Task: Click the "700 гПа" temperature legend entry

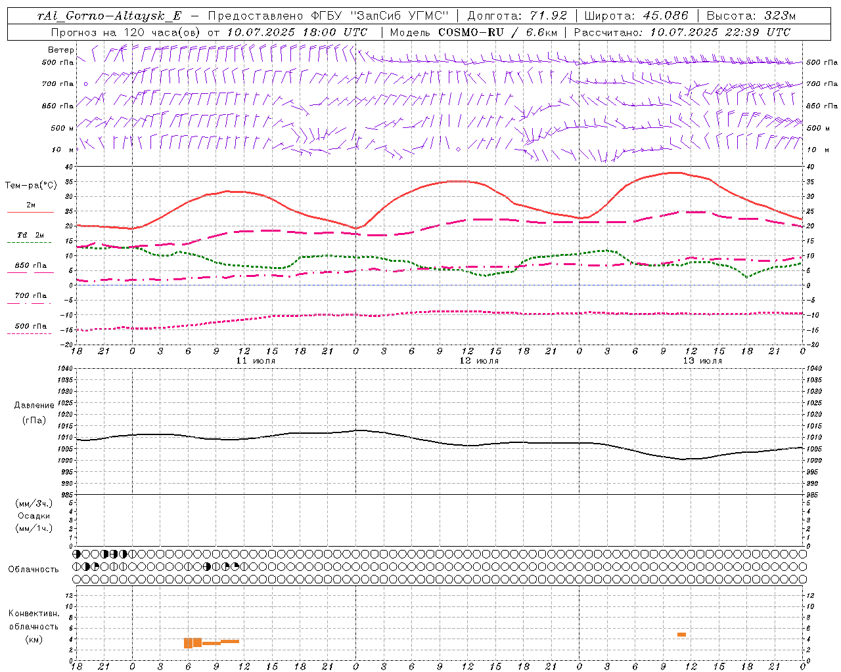Action: [x=31, y=296]
